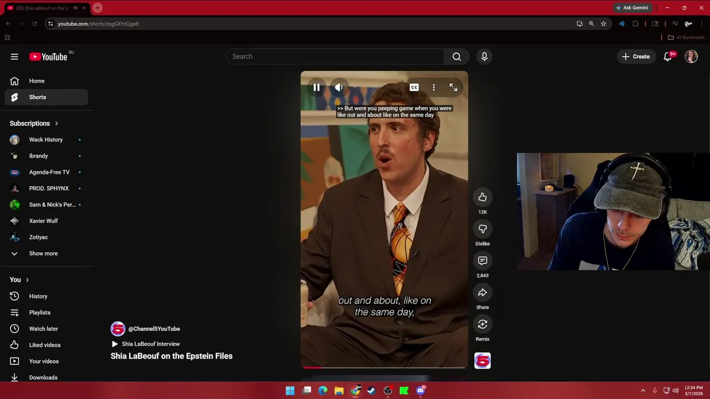
Task: Open the Short's three-dot more options
Action: pyautogui.click(x=434, y=88)
